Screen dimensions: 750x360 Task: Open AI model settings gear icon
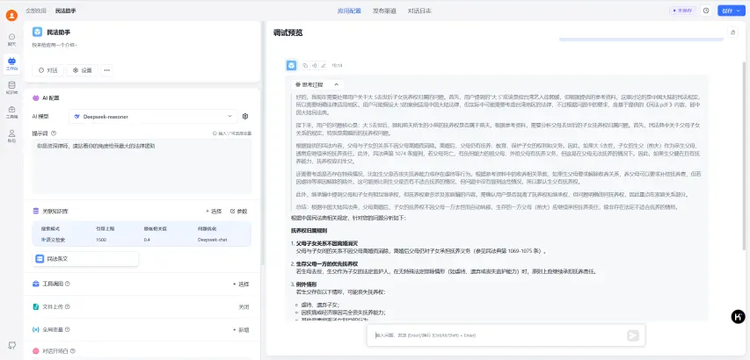245,117
